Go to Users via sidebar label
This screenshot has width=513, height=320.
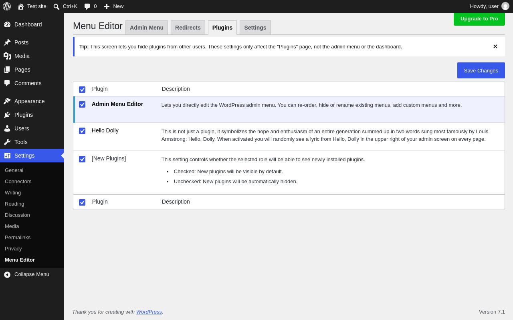coord(22,128)
